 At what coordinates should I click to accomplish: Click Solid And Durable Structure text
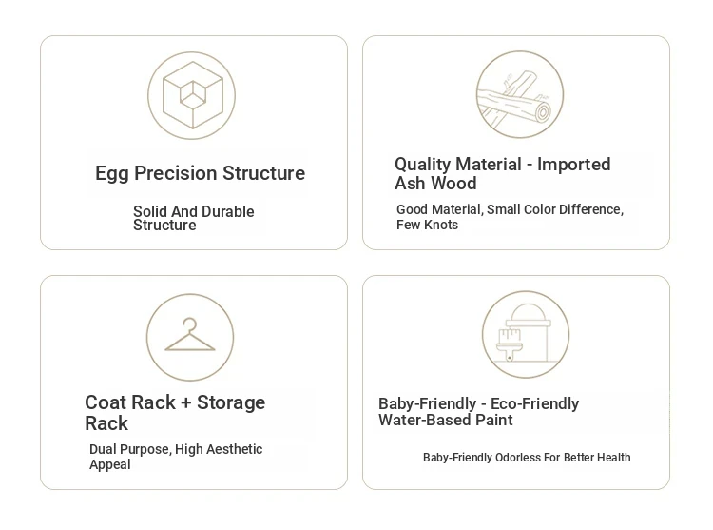[x=193, y=218]
